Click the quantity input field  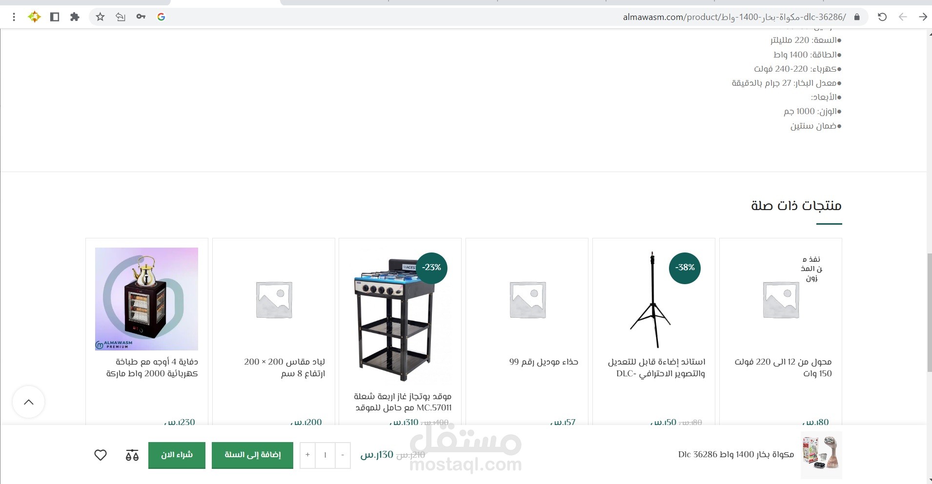(x=325, y=455)
